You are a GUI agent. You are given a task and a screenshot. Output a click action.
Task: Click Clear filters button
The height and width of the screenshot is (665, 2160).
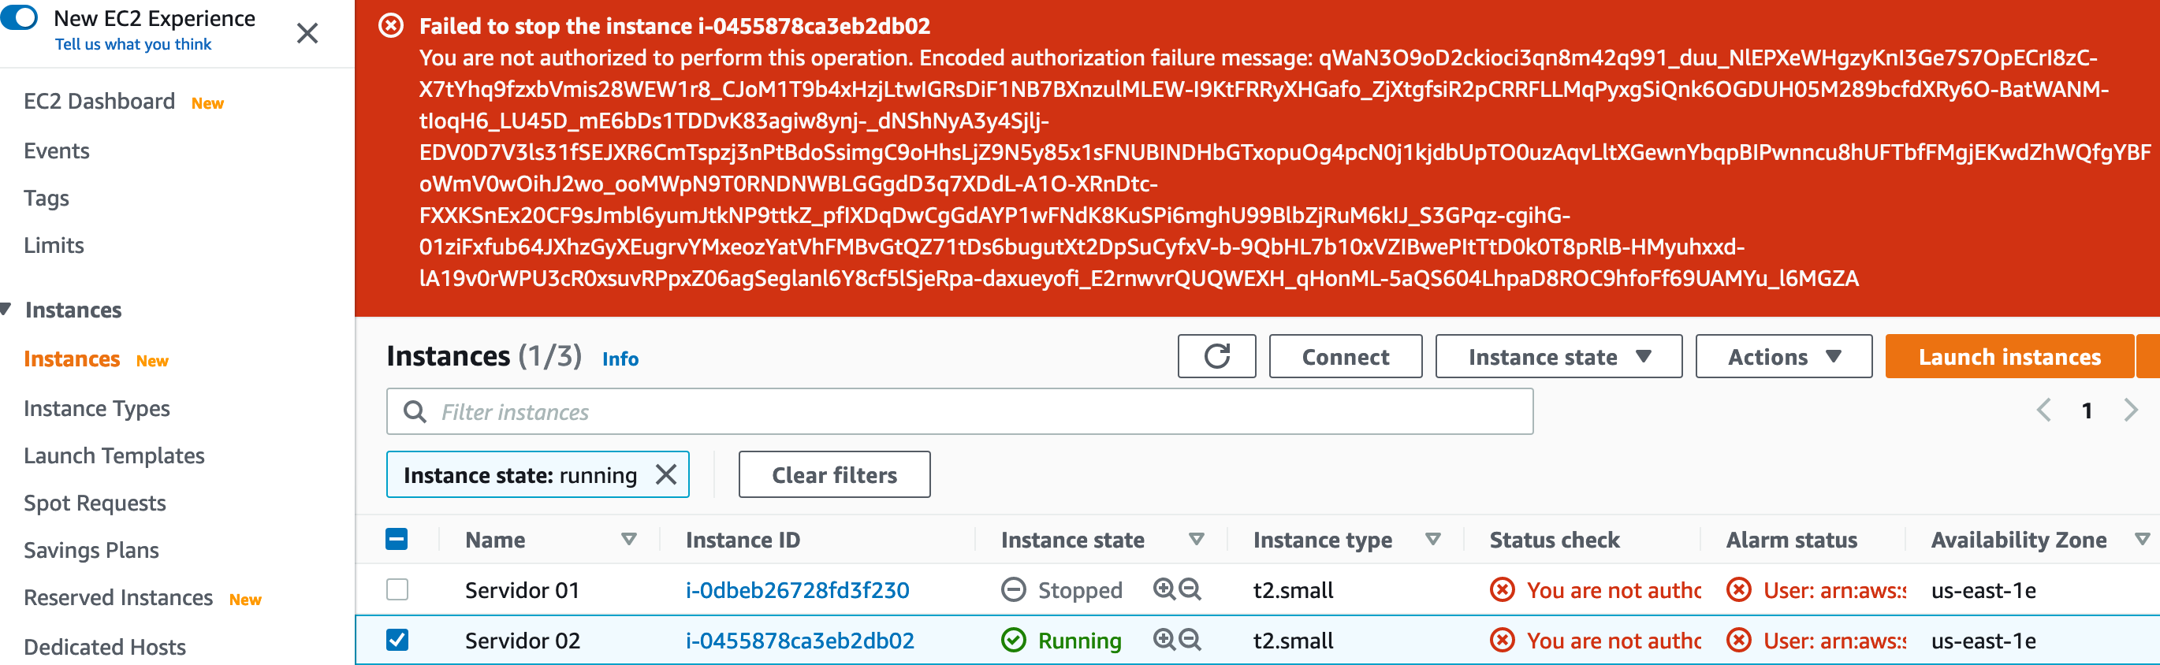[x=834, y=474]
